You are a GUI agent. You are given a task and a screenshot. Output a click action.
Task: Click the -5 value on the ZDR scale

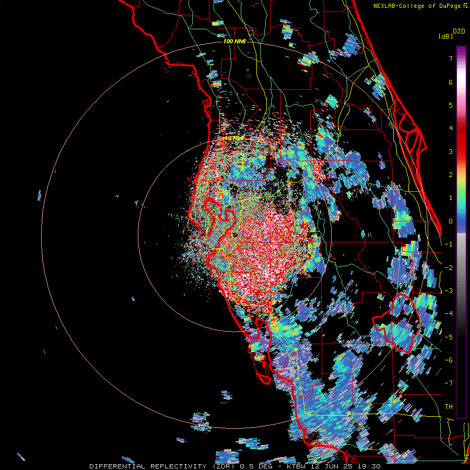[449, 337]
